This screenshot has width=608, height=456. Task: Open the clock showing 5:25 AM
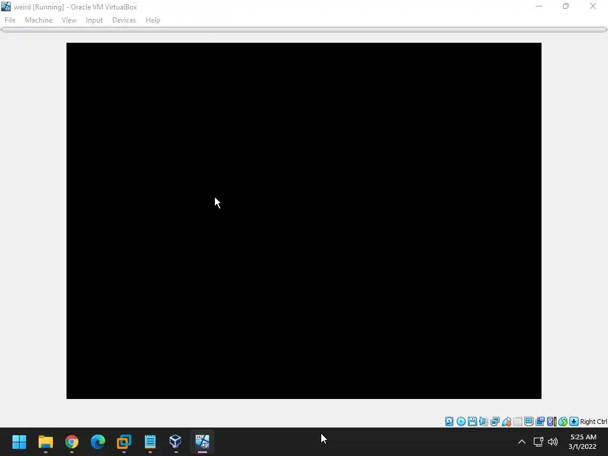[x=582, y=442]
